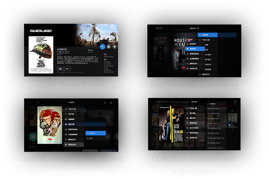
Task: Choose highlighted add-to-collection plus item, Italian Job menu
Action: 195,123
